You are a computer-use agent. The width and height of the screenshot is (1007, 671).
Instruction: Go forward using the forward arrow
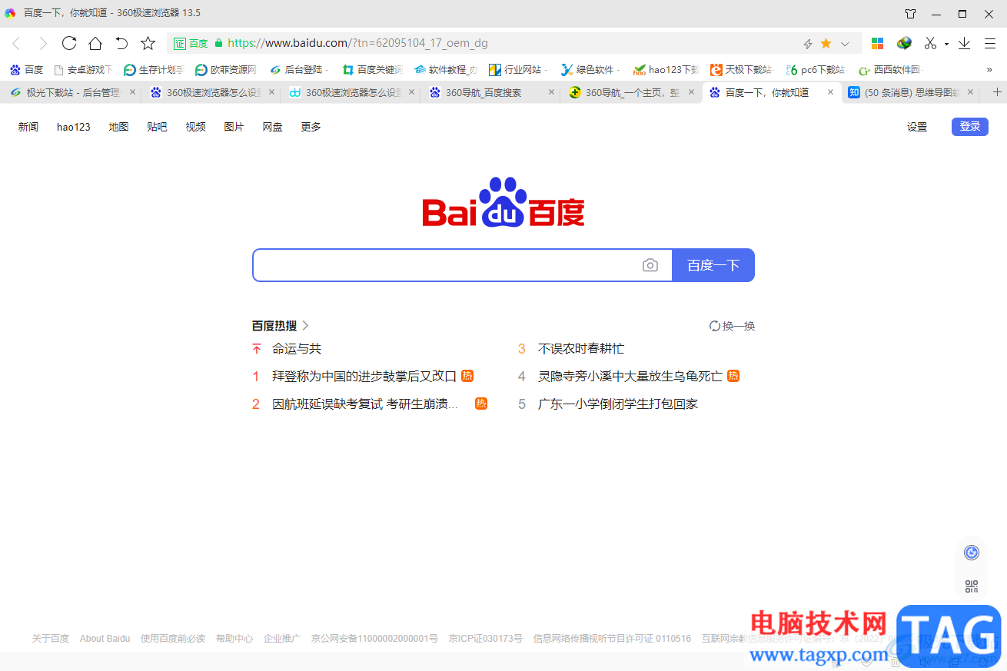pyautogui.click(x=43, y=43)
